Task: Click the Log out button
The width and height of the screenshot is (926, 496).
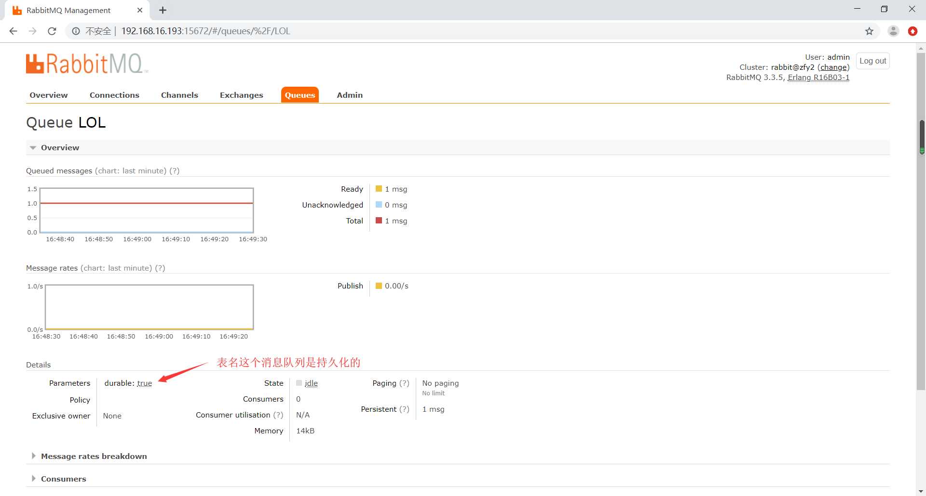Action: pyautogui.click(x=872, y=61)
